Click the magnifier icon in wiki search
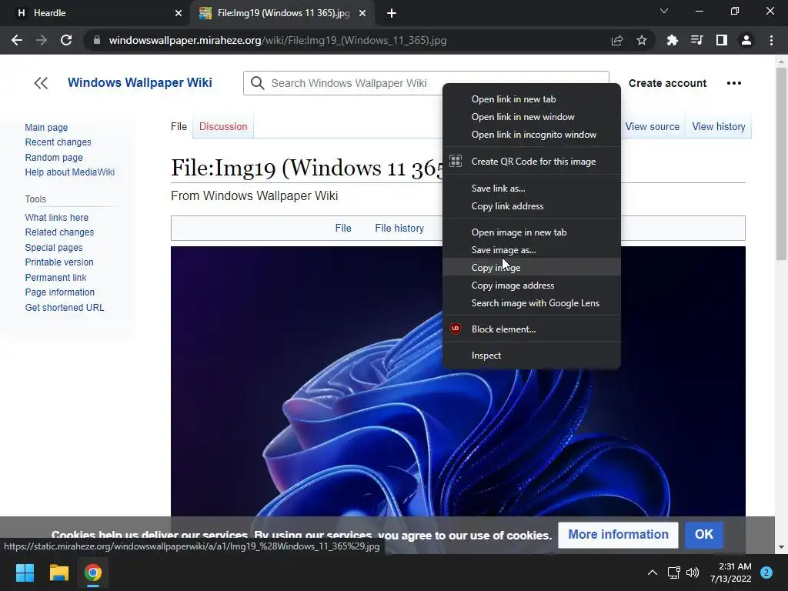 [257, 83]
